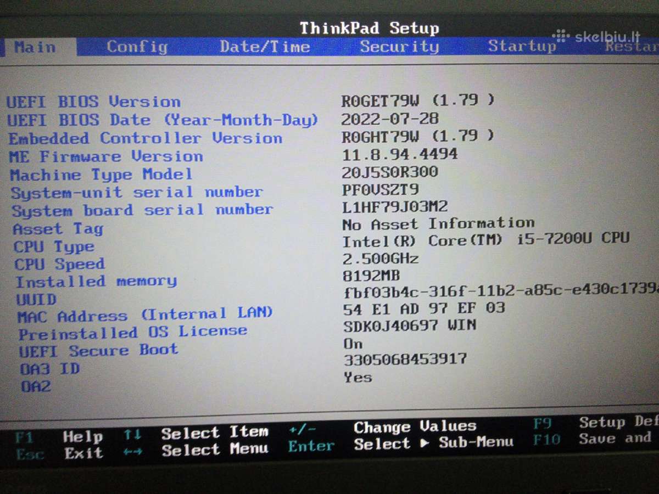Click the up-down arrows Select Item hint

coord(196,433)
